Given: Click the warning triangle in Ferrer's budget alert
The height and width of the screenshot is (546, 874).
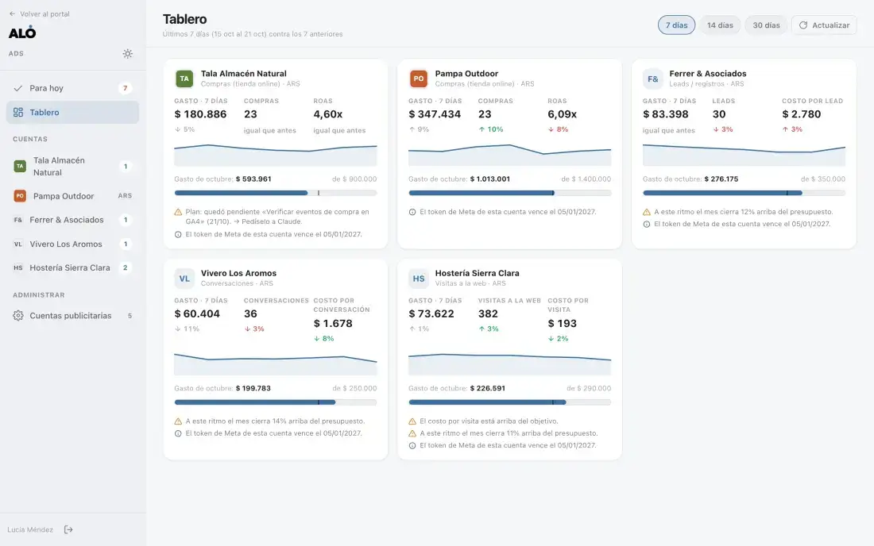Looking at the screenshot, I should click(x=647, y=212).
